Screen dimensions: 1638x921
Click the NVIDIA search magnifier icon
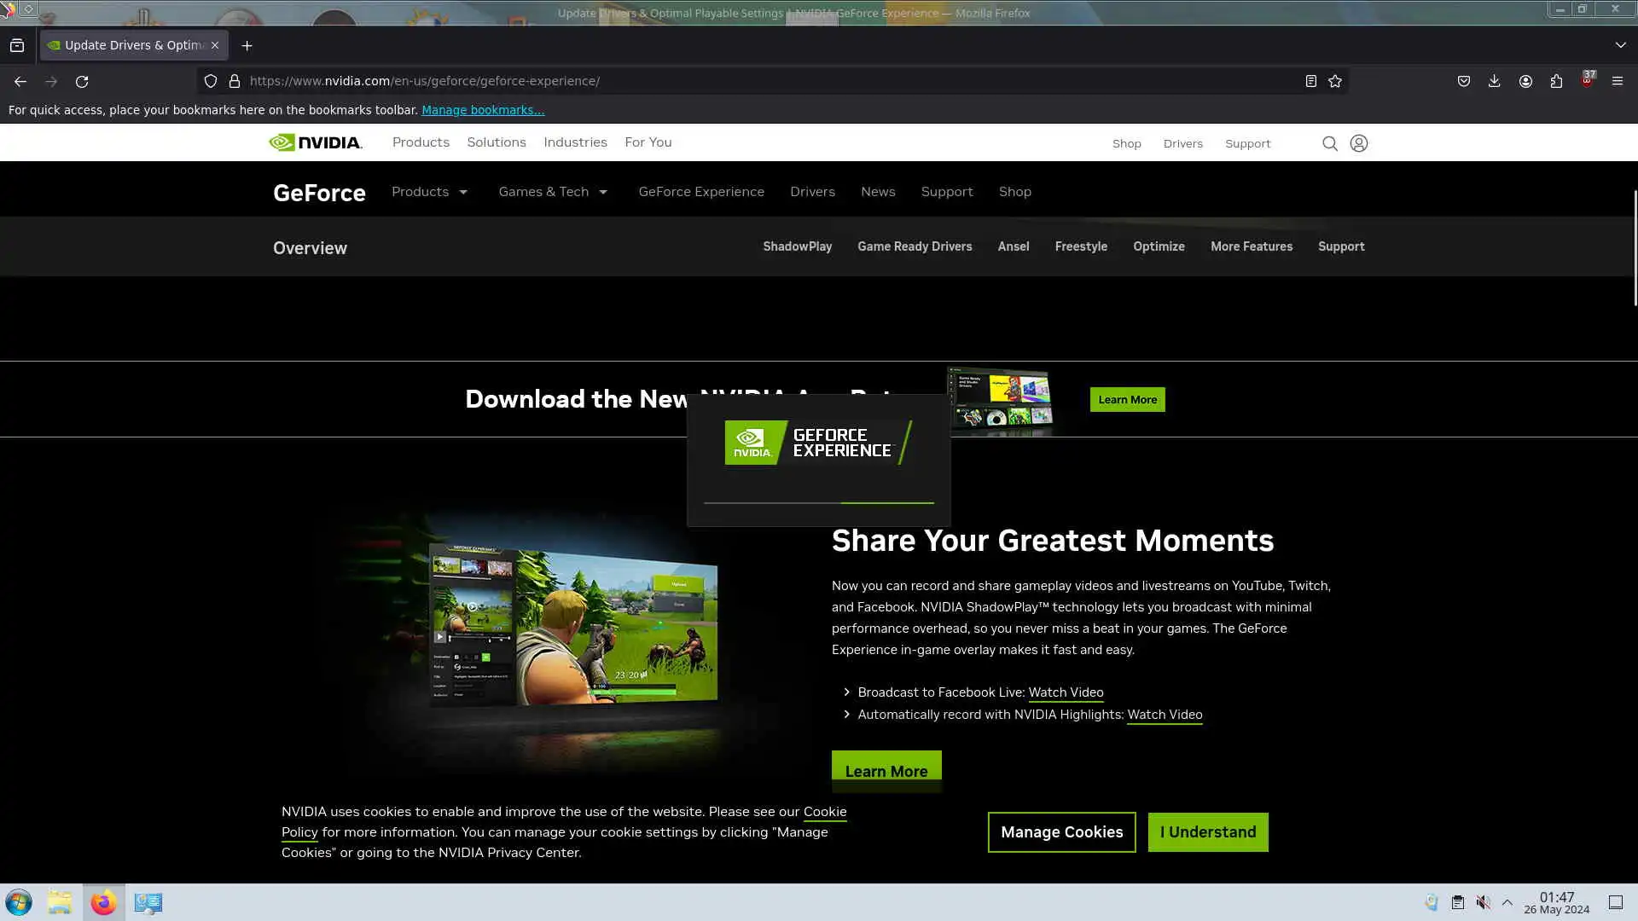click(x=1329, y=143)
